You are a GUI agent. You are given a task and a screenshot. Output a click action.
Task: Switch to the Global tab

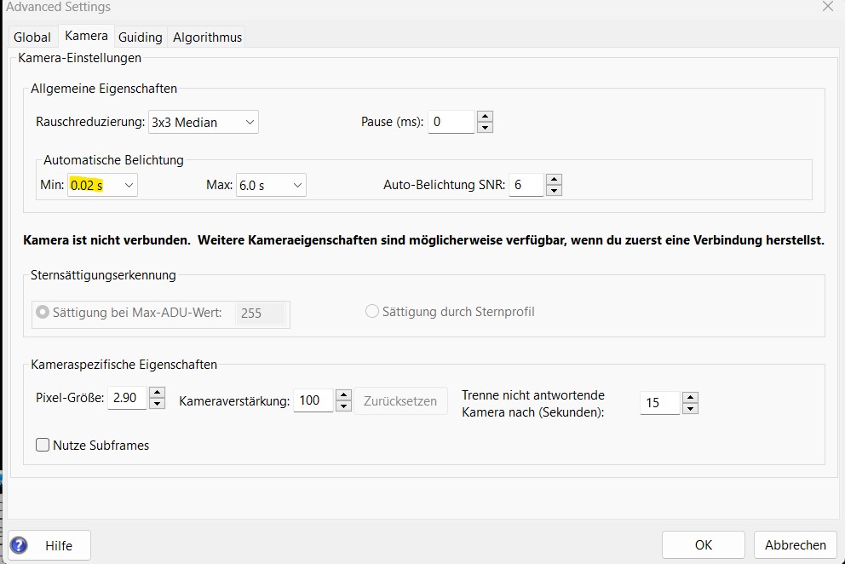(32, 37)
